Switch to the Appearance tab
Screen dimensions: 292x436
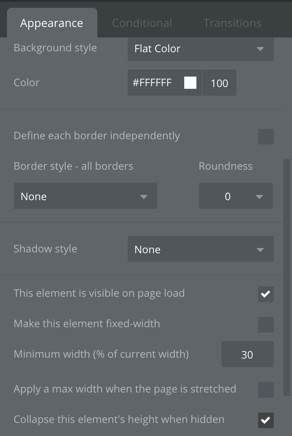[x=51, y=23]
